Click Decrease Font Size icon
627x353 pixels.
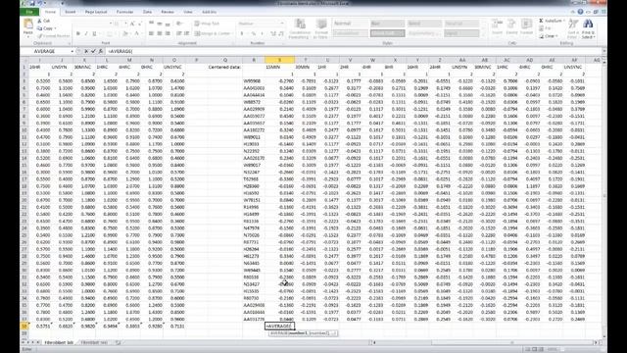click(139, 24)
